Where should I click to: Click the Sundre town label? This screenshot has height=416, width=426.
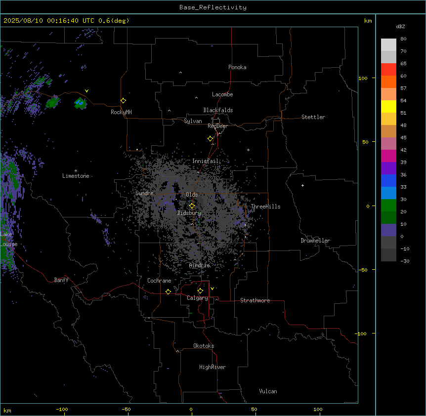point(144,193)
